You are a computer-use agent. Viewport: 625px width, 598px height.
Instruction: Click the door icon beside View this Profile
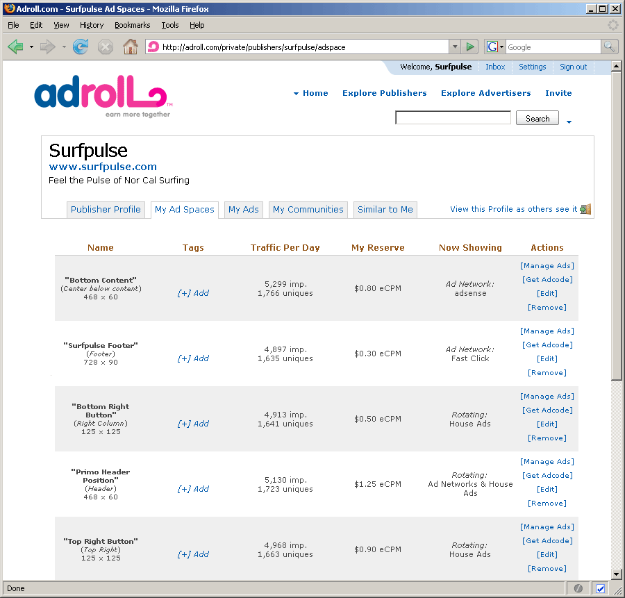[x=585, y=209]
